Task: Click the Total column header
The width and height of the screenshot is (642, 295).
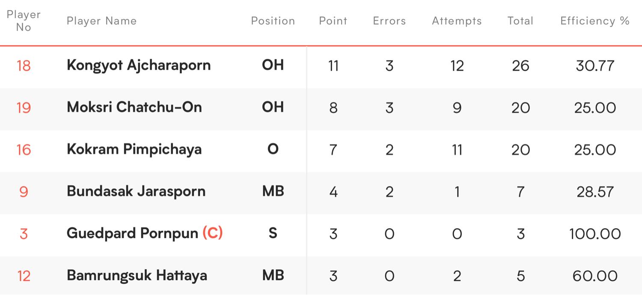Action: (520, 21)
